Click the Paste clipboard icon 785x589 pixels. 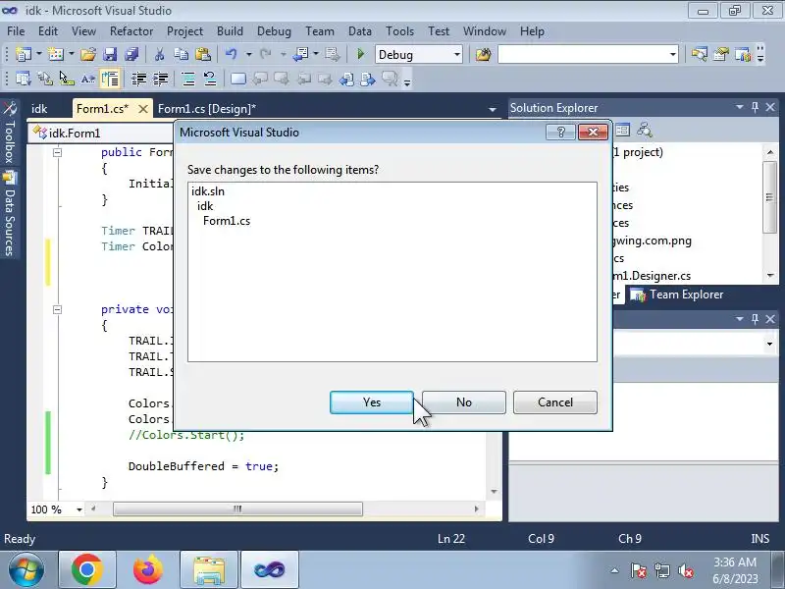202,54
